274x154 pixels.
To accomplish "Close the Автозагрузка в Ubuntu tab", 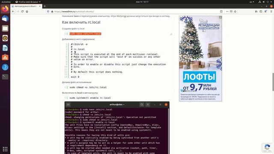I will point(40,6).
